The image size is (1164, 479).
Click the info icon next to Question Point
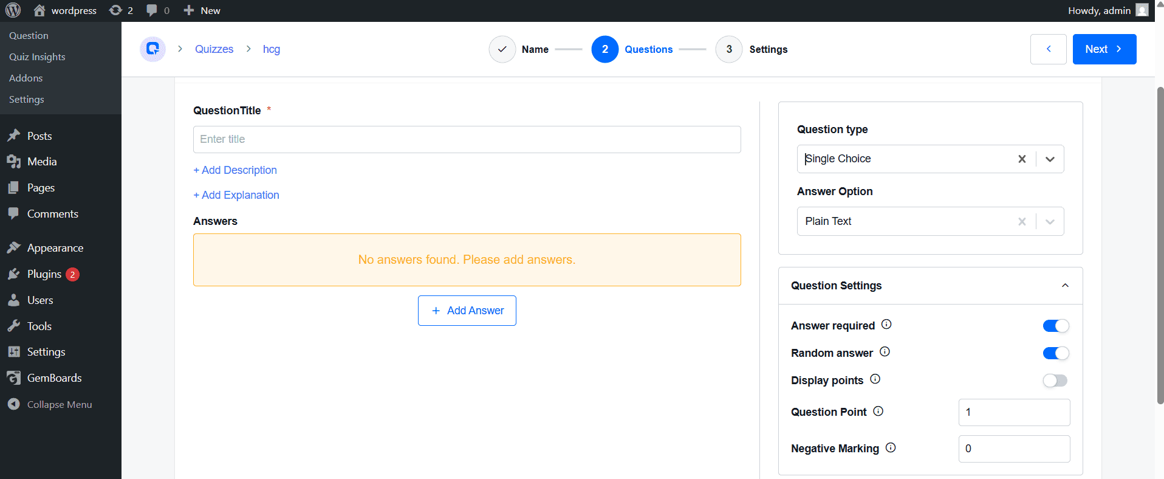pyautogui.click(x=878, y=412)
